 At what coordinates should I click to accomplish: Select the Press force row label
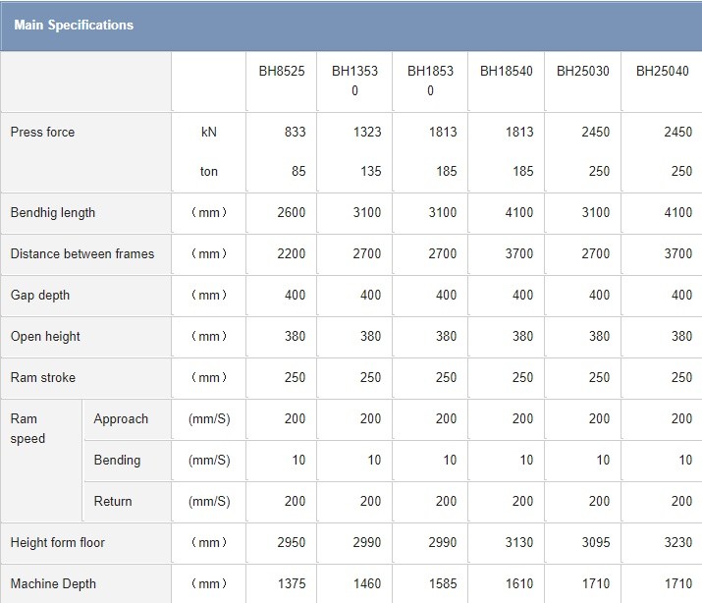pyautogui.click(x=42, y=133)
